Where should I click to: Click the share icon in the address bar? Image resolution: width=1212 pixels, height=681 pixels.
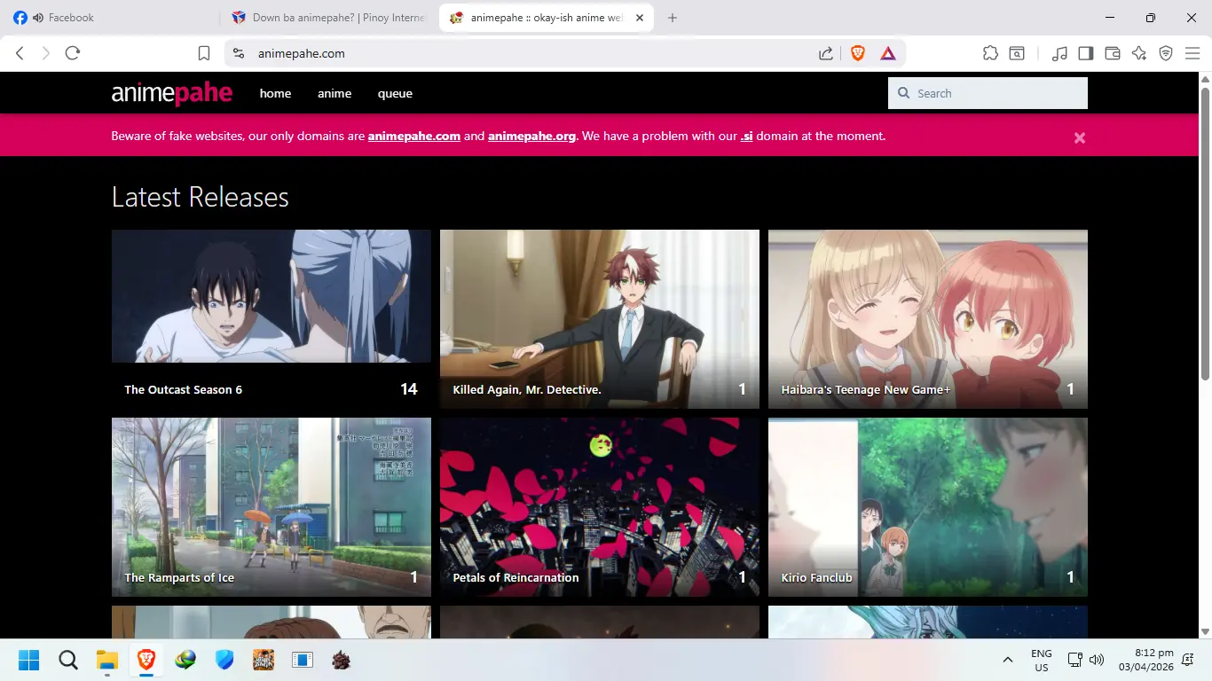pyautogui.click(x=826, y=53)
